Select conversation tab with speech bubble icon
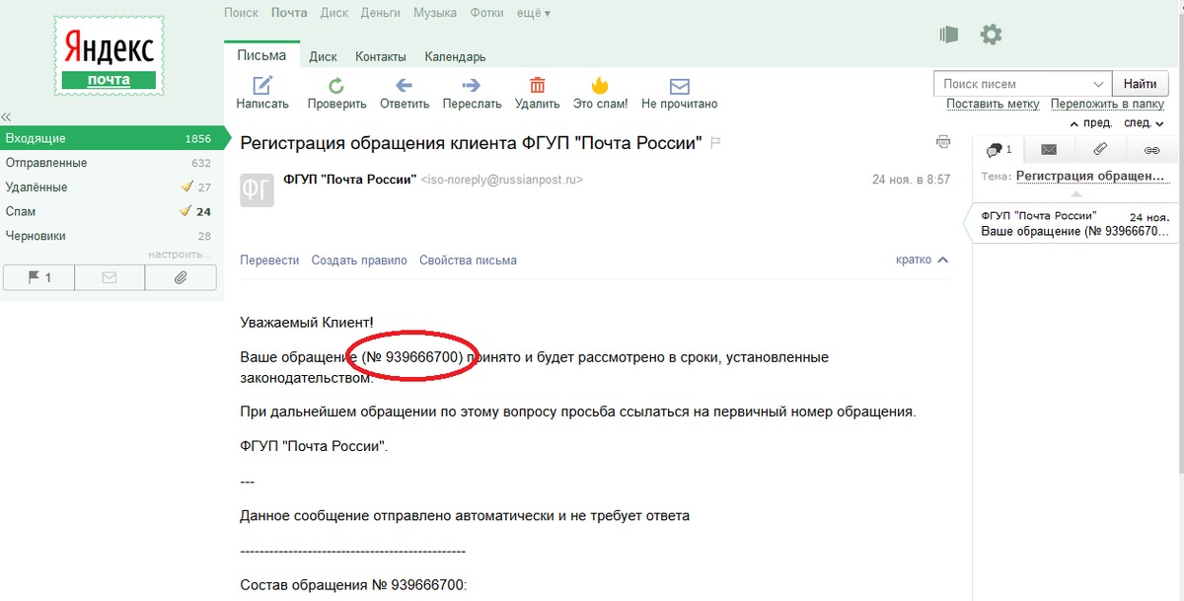 pos(998,150)
